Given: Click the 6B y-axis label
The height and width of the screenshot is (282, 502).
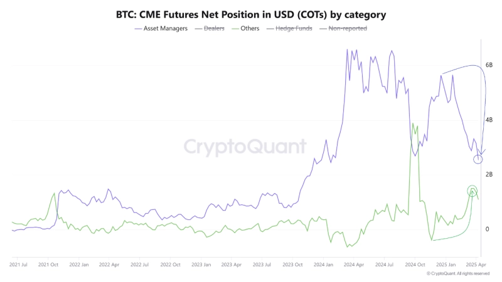Looking at the screenshot, I should point(489,65).
